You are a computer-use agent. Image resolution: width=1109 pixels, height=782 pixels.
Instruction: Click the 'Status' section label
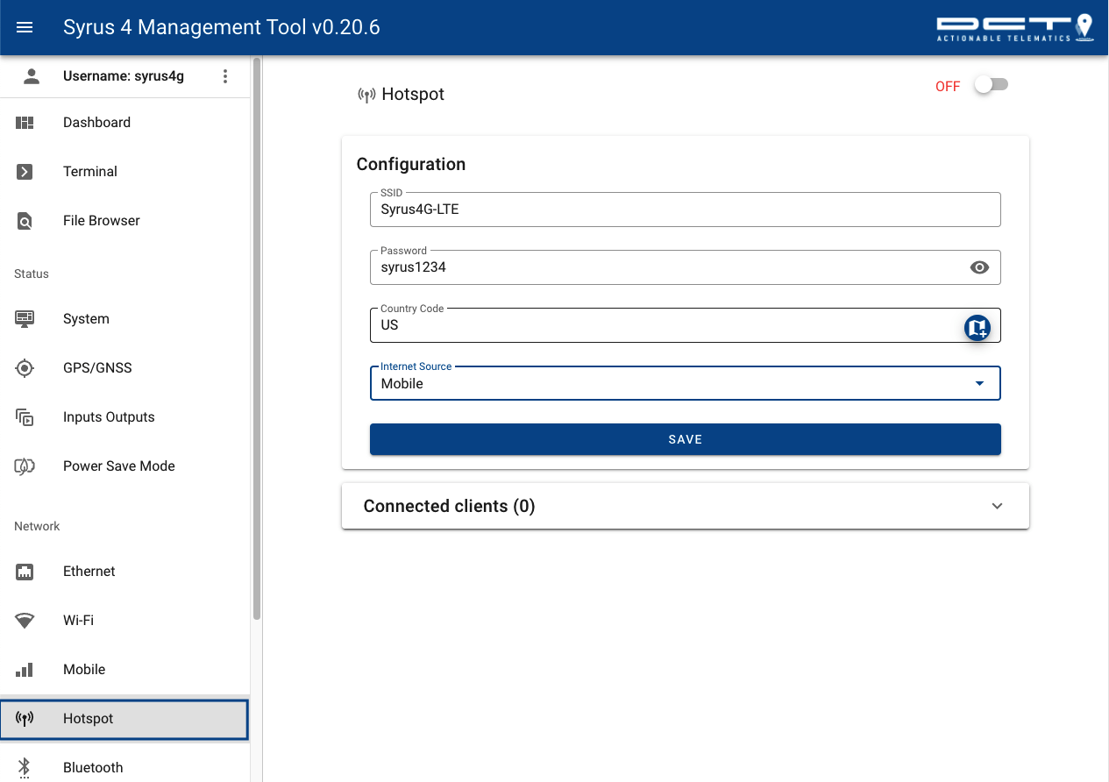click(32, 274)
